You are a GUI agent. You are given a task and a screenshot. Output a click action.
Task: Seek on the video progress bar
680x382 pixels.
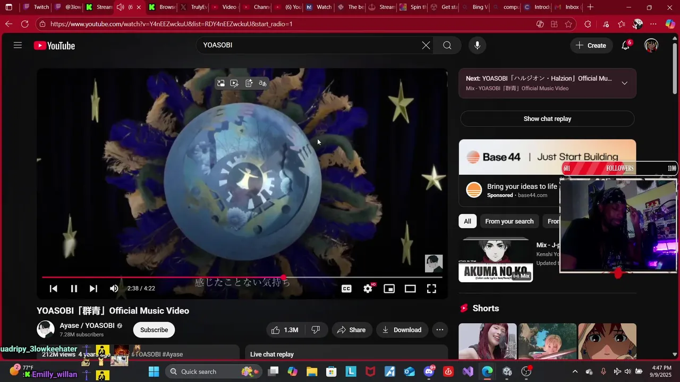pyautogui.click(x=242, y=277)
